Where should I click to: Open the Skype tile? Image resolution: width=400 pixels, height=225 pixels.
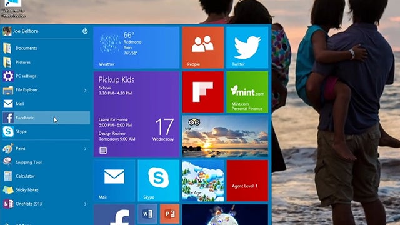click(x=159, y=181)
